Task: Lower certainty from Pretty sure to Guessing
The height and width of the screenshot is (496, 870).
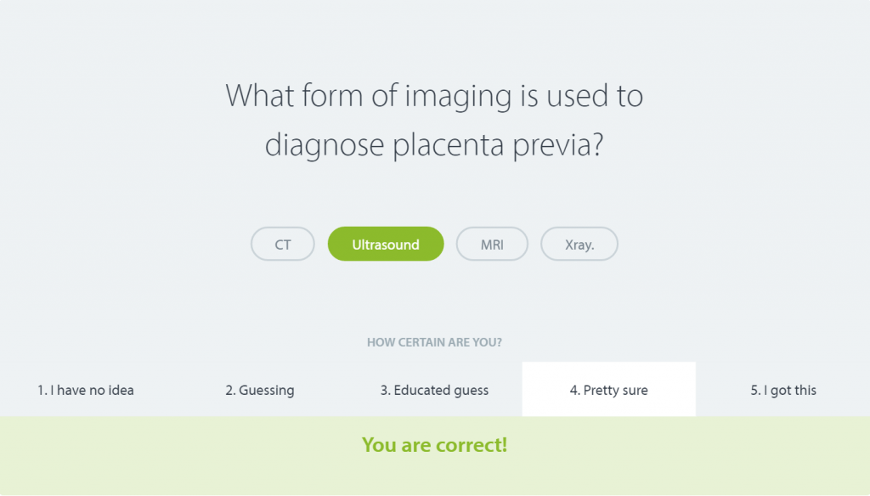Action: coord(260,390)
